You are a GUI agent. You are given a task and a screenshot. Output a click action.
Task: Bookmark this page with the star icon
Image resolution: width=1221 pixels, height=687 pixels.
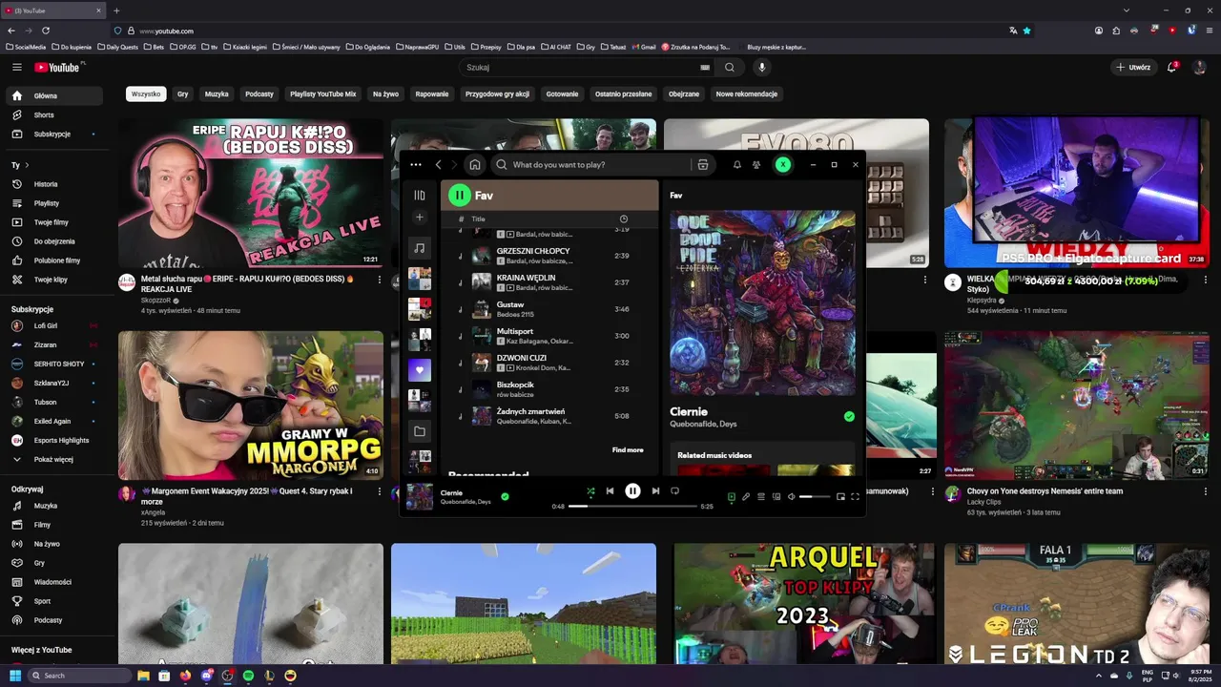pos(1026,31)
